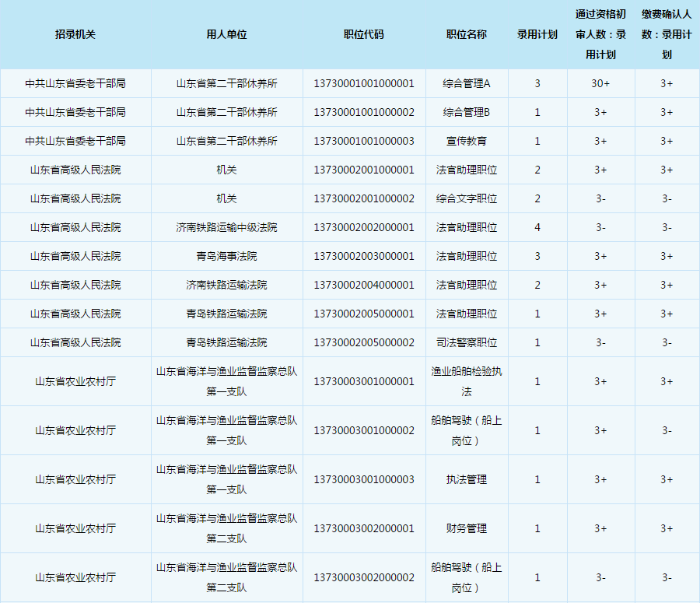The image size is (700, 603).
Task: Click 中共山东省委老干部局 in 综合管理A row
Action: click(75, 83)
